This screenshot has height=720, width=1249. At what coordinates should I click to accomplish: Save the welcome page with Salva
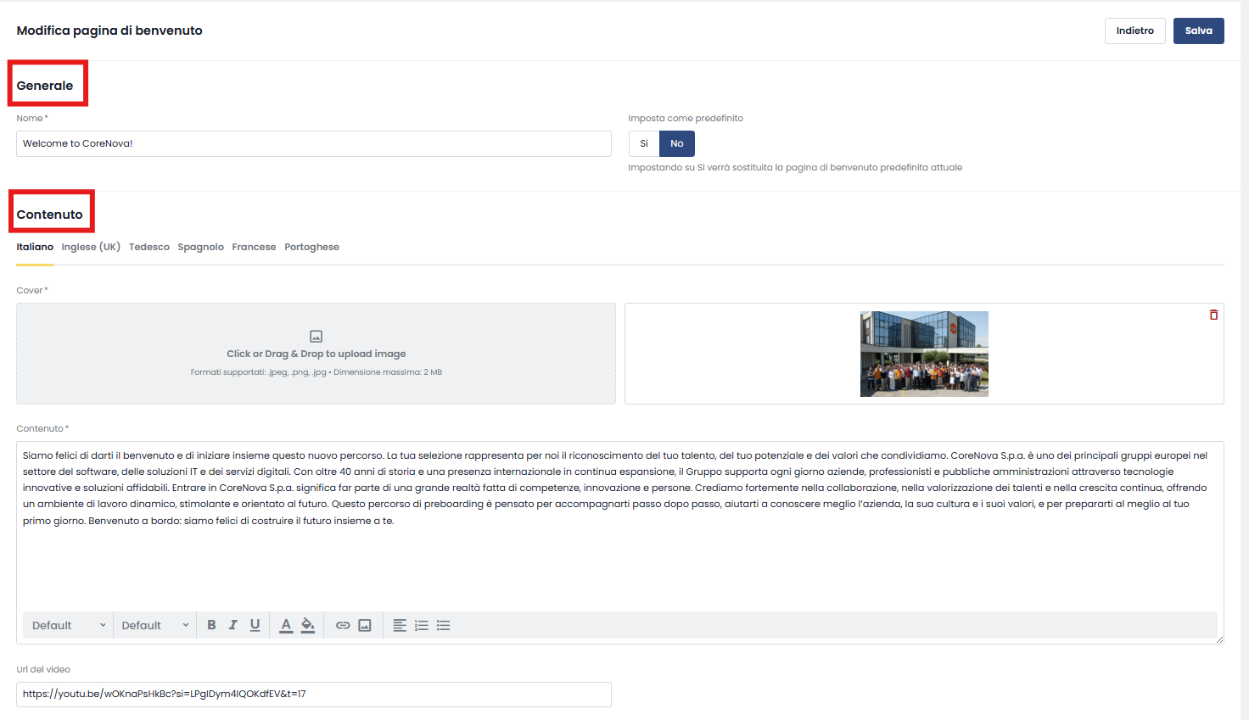point(1199,31)
